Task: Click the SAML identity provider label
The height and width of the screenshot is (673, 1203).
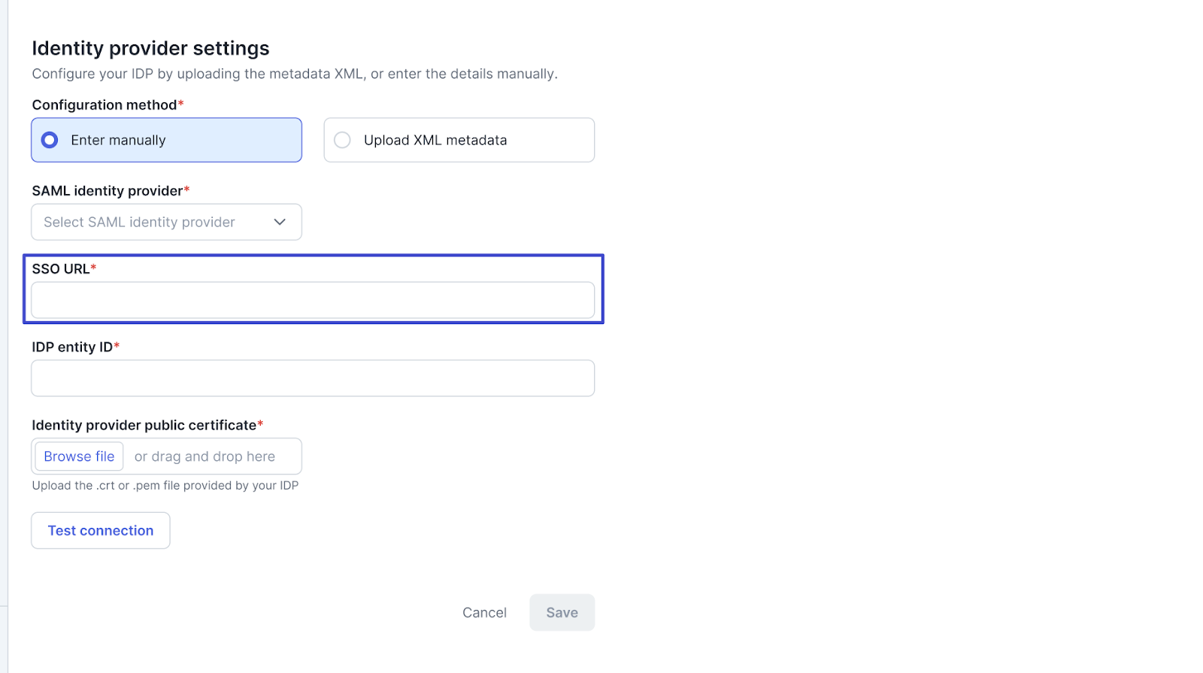Action: coord(108,191)
